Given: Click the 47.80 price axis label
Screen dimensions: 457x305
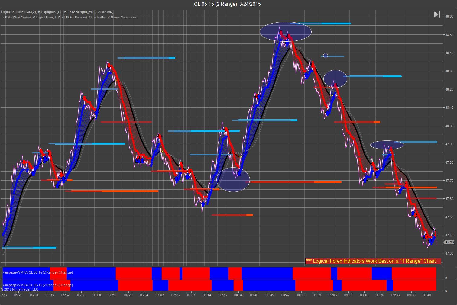Looking at the screenshot, I should click(449, 162).
